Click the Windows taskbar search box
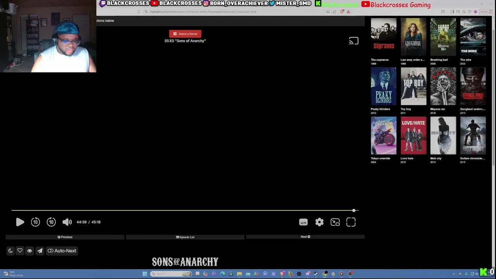The height and width of the screenshot is (279, 496). coord(171,274)
